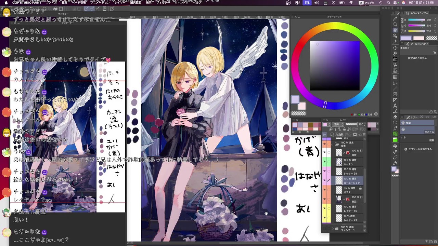Hide the 百合 layer

tap(324, 152)
